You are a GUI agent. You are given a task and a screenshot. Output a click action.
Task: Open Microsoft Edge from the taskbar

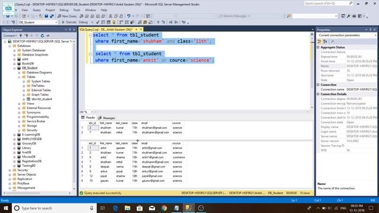115,208
